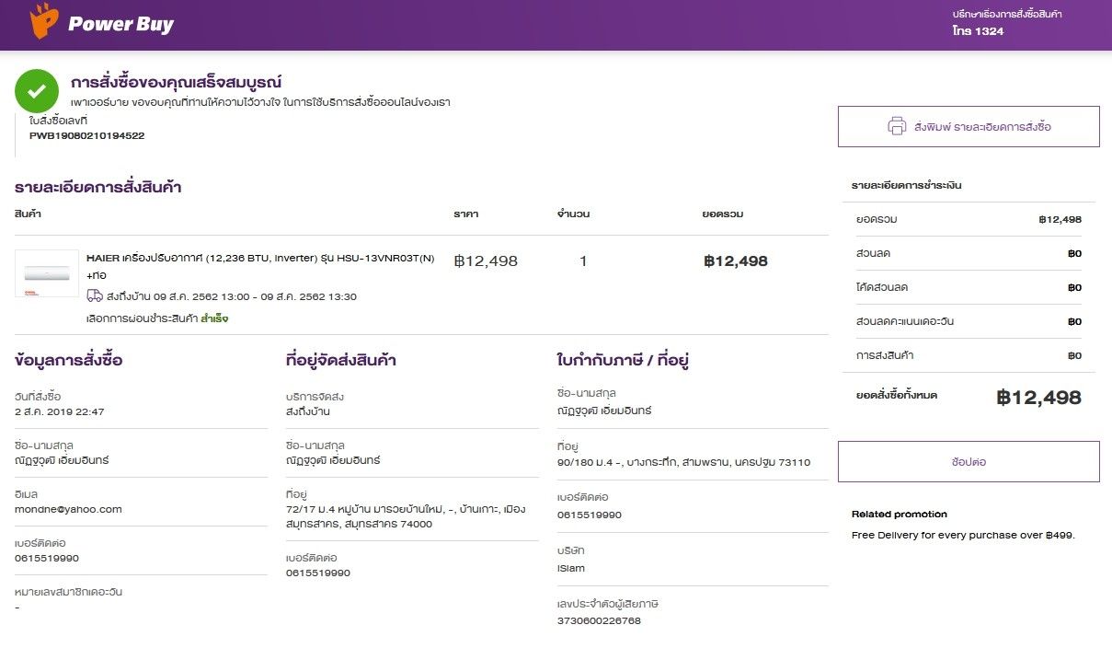This screenshot has height=648, width=1112.
Task: Click the grand total ฿12,498 under ยอดสั่งซื้อทั้งหมด
Action: 1039,398
